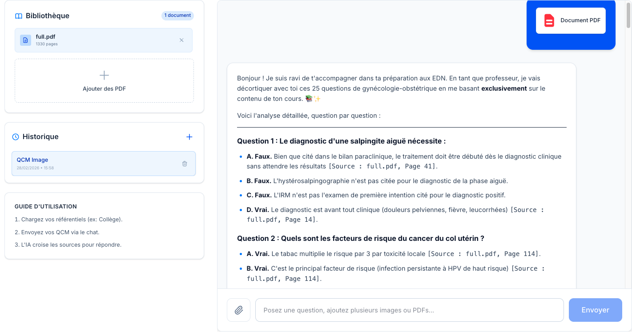Remove full.pdf with the X icon
This screenshot has height=332, width=632.
click(x=181, y=40)
